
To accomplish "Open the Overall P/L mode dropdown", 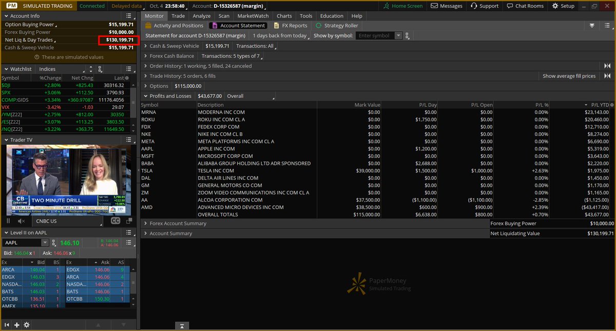I will [x=250, y=96].
